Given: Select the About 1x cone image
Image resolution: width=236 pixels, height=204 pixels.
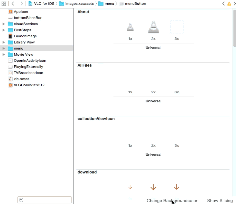Looking at the screenshot, I should [130, 27].
